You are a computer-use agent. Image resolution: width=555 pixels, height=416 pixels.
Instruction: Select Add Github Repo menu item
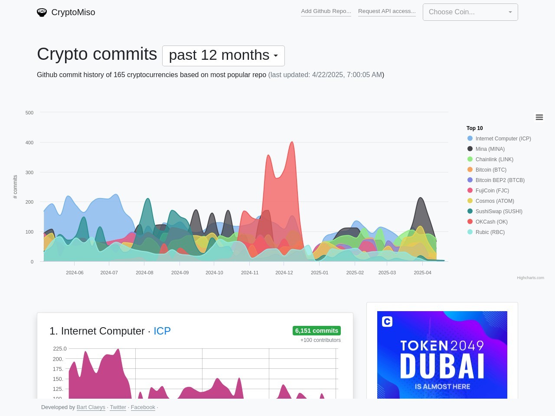[326, 11]
